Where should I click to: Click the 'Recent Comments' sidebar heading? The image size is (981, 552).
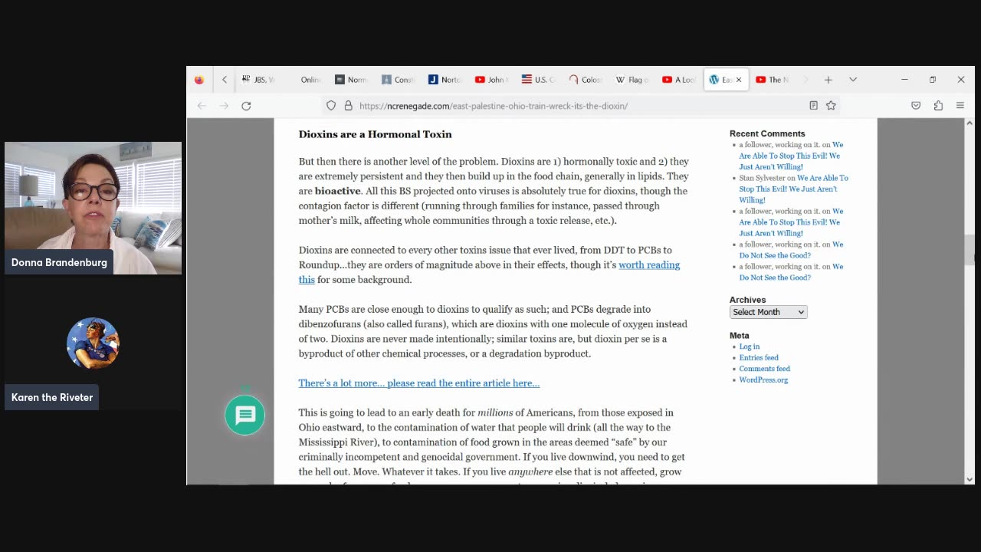(x=767, y=133)
